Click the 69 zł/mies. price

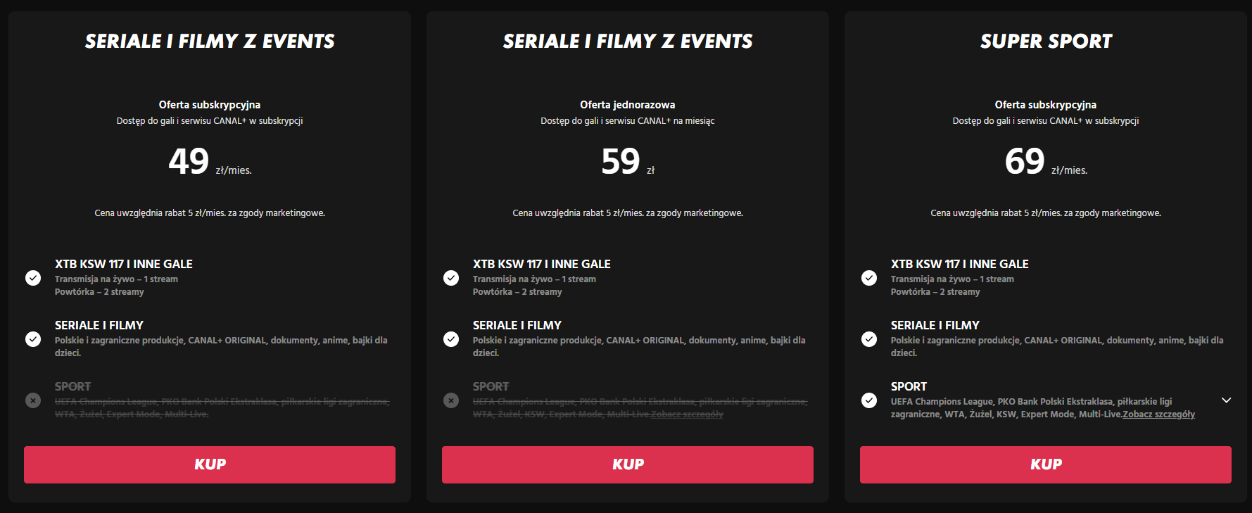click(x=1045, y=162)
